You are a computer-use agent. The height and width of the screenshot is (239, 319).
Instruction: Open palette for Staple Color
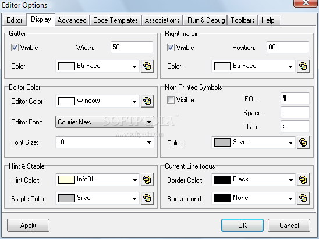[147, 198]
